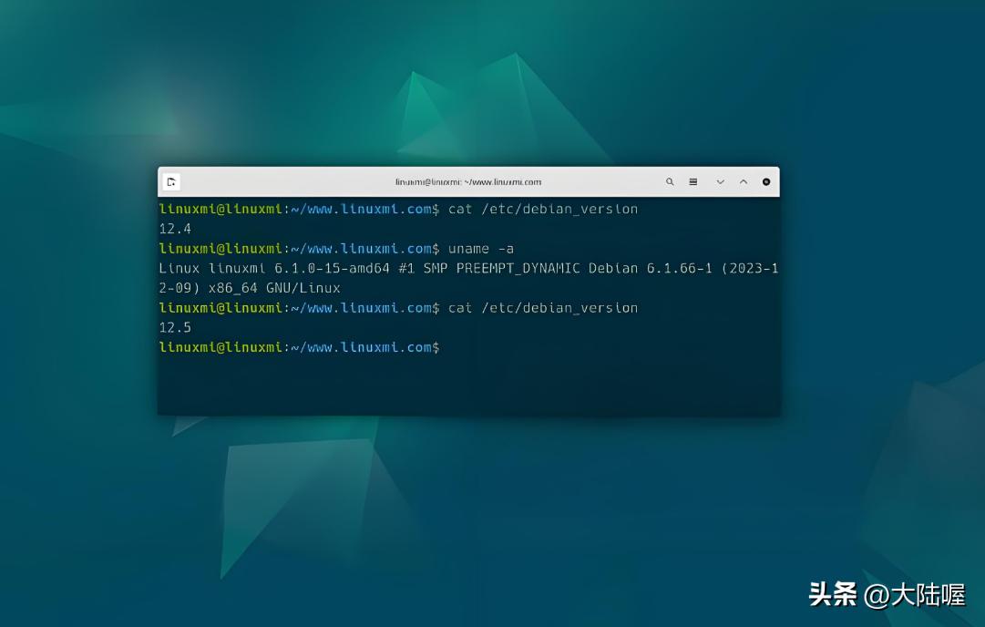The height and width of the screenshot is (627, 985).
Task: Click the terminal search icon
Action: pyautogui.click(x=670, y=181)
